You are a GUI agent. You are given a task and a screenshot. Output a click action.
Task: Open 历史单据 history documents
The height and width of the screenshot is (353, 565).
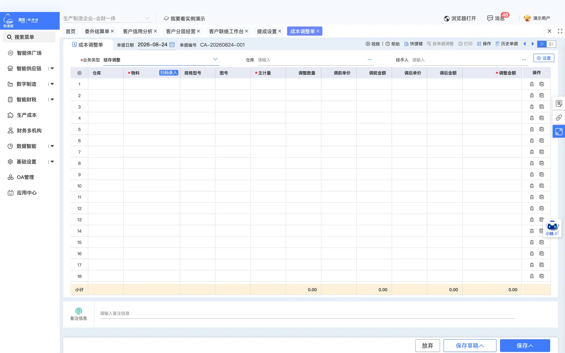pos(506,44)
